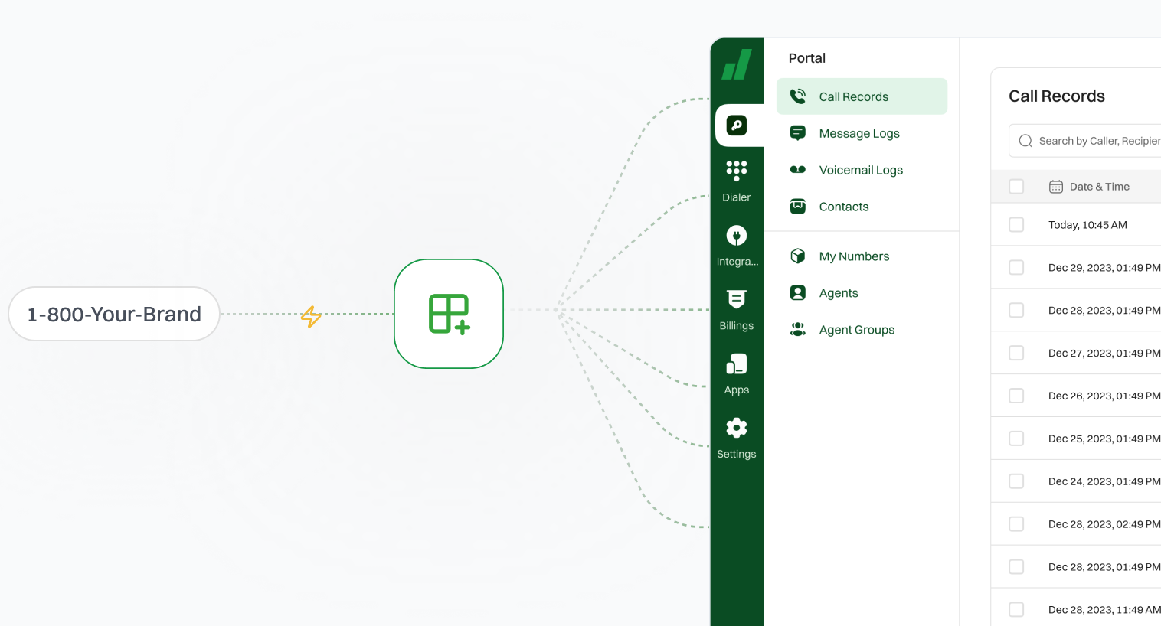
Task: Click the 1-800-Your-Brand pill button
Action: click(x=114, y=314)
